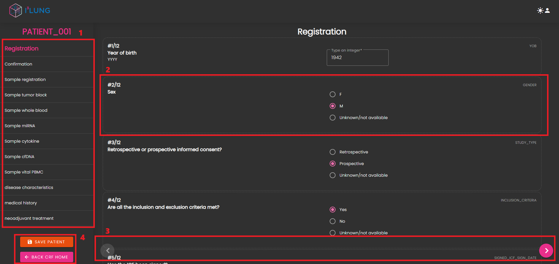Click the I3LUNG cube logo
559x264 pixels.
point(15,10)
